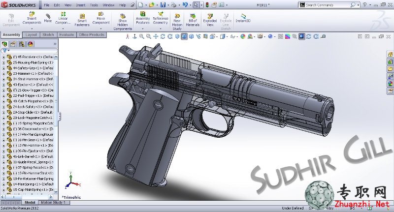Image resolution: width=394 pixels, height=212 pixels.
Task: Click the FeatureManager design tree tab icon
Action: (x=4, y=44)
